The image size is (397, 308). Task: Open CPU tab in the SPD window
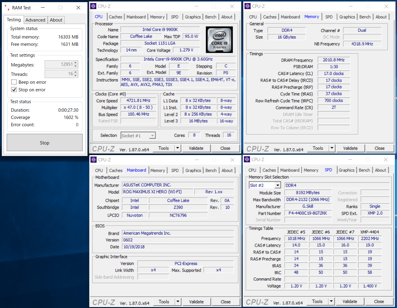tap(252, 170)
